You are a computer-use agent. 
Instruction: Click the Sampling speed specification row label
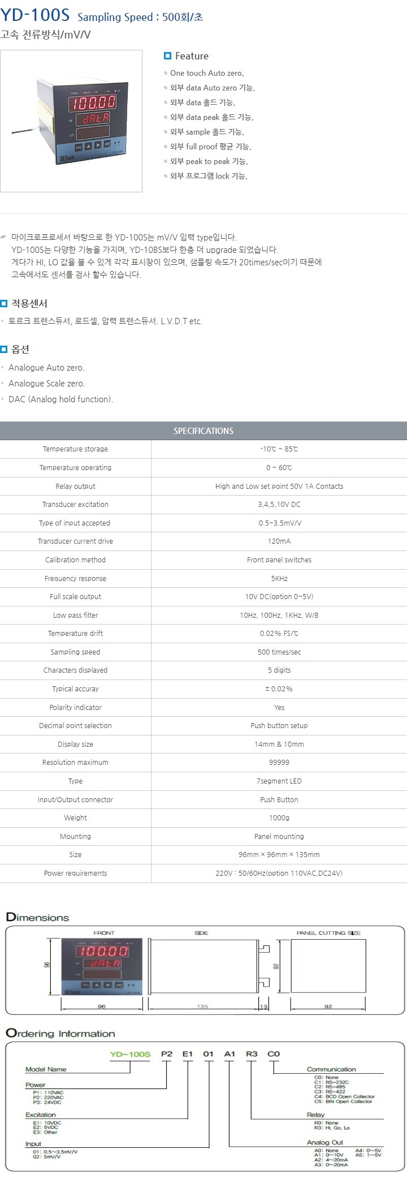pos(75,652)
